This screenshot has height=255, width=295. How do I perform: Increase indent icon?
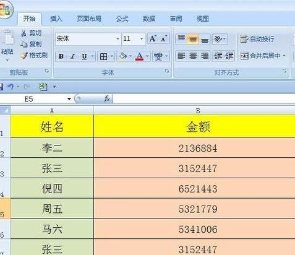pos(229,56)
